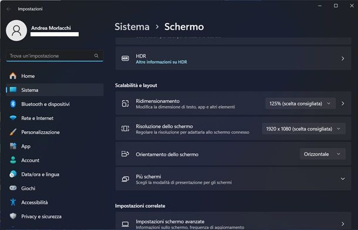The image size is (358, 230).
Task: Click the Più schermi monitors icon
Action: [x=125, y=179]
